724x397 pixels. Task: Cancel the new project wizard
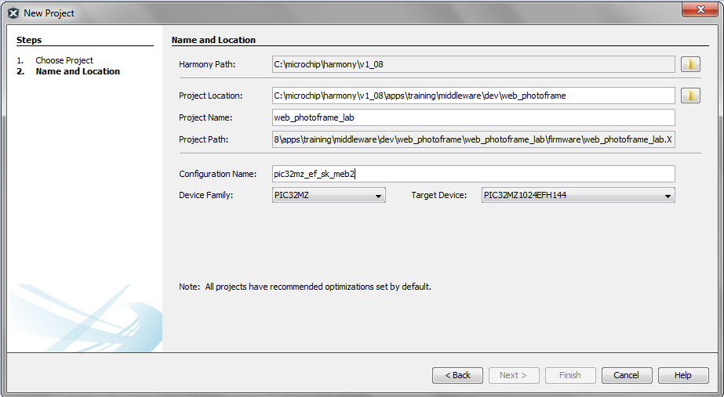[627, 375]
